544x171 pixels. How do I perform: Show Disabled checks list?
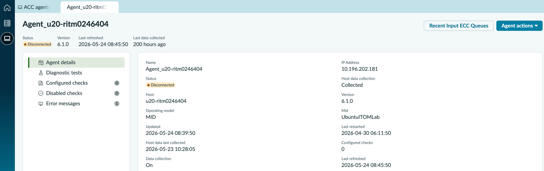coord(77,93)
